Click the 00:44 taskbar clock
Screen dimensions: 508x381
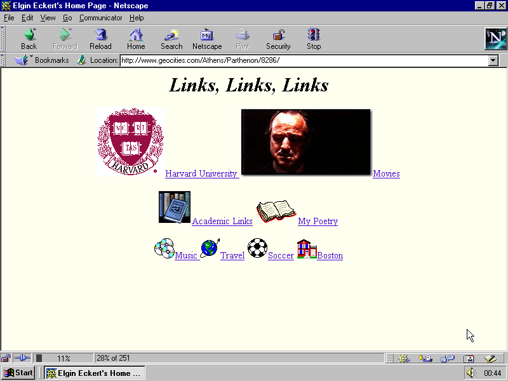pyautogui.click(x=493, y=373)
